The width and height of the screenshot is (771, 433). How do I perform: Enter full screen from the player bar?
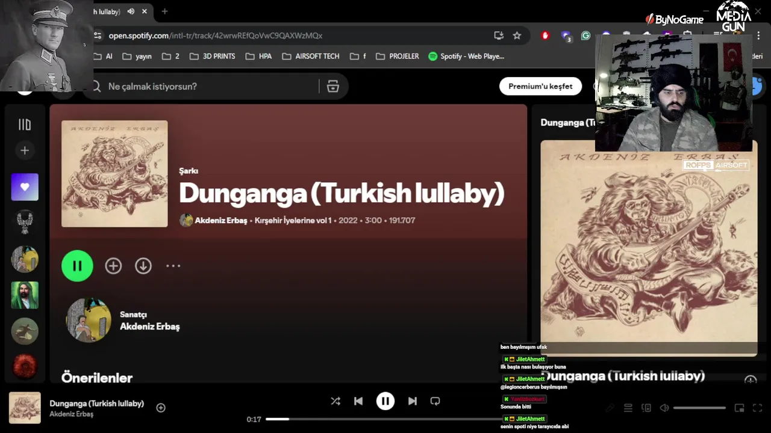[x=758, y=408]
